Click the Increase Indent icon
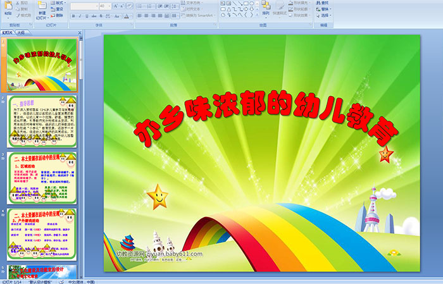 tap(166, 6)
